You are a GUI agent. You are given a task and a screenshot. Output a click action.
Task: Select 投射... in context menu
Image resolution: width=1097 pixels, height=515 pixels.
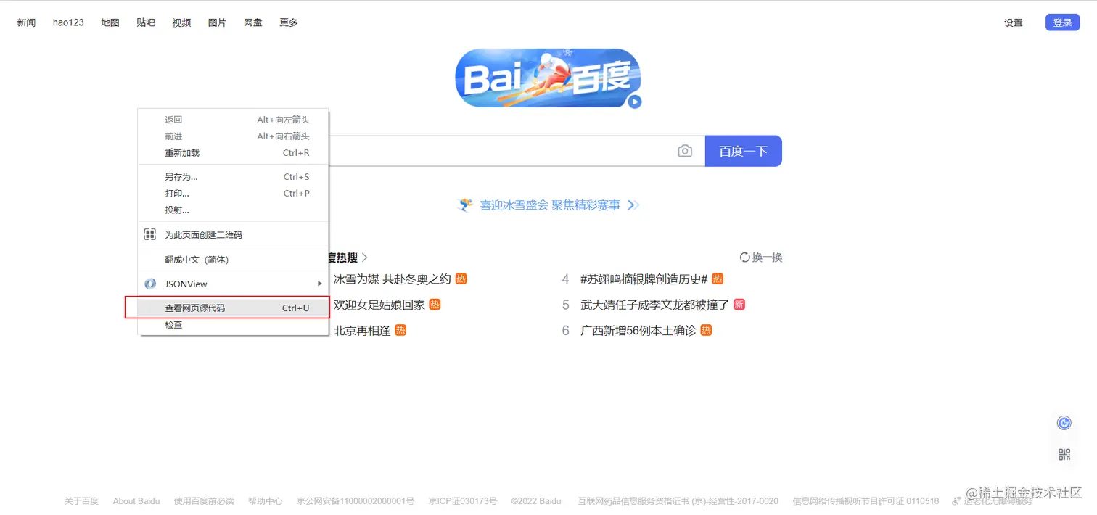(x=234, y=210)
